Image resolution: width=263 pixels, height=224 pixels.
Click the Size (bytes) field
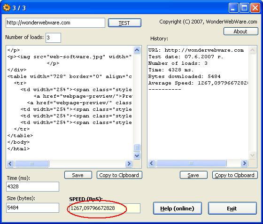pyautogui.click(x=32, y=208)
